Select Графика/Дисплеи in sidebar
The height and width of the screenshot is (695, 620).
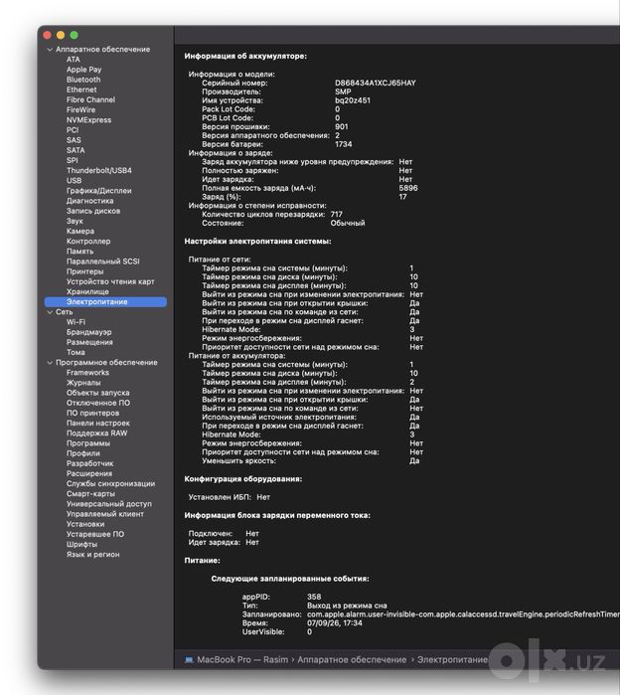click(x=98, y=191)
